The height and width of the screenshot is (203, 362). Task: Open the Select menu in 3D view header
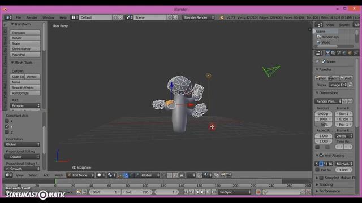33,175
